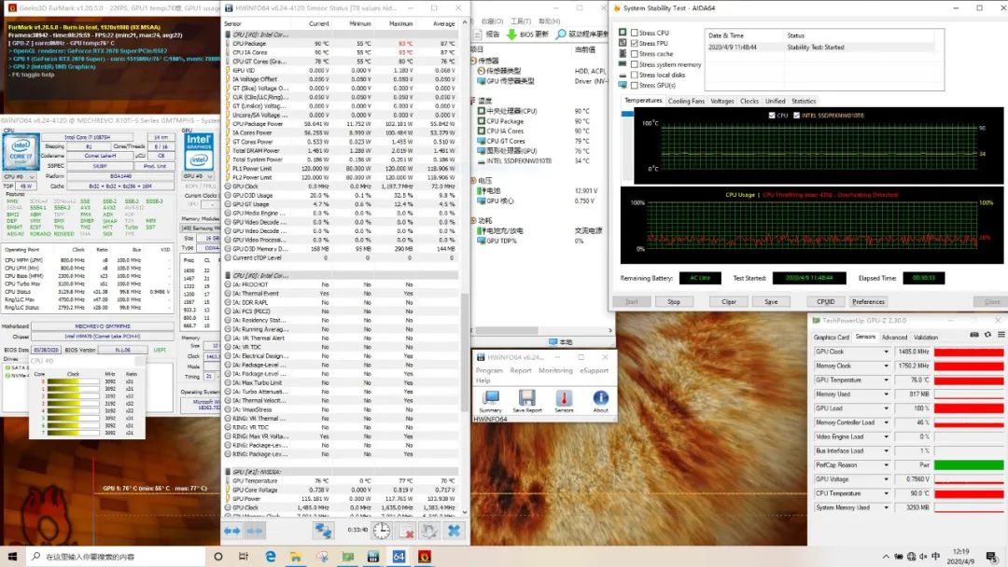Click the FurMark taskbar icon
The height and width of the screenshot is (567, 1008).
tap(425, 556)
